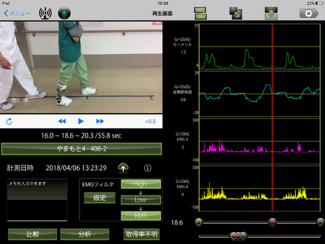Viewport: 325px width, 244px height.
Task: Tap the wireless sensor antenna icon
Action: 45,13
